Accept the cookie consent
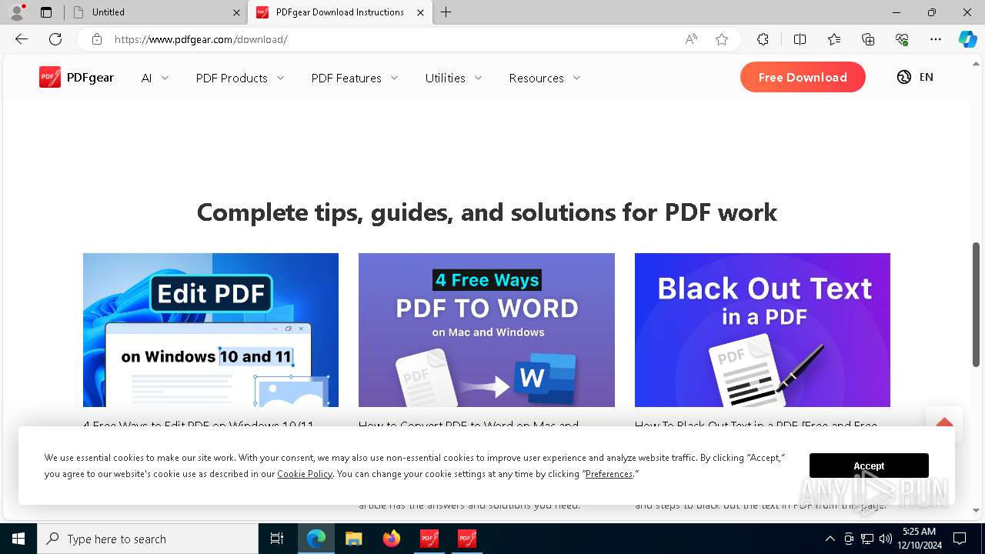The height and width of the screenshot is (554, 985). coord(869,466)
